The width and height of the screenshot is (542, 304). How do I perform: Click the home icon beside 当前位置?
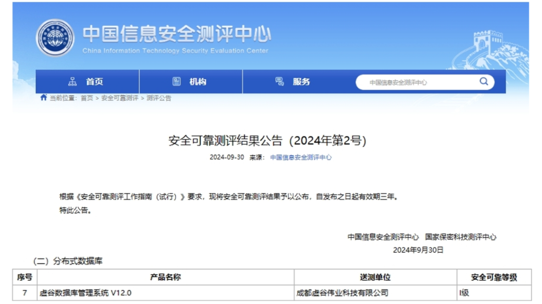click(x=44, y=97)
